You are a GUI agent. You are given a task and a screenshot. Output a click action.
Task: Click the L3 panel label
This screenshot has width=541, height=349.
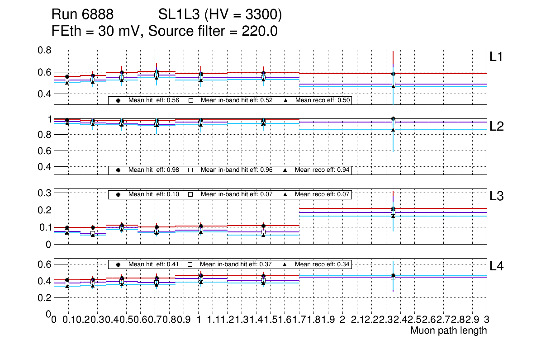pyautogui.click(x=497, y=196)
